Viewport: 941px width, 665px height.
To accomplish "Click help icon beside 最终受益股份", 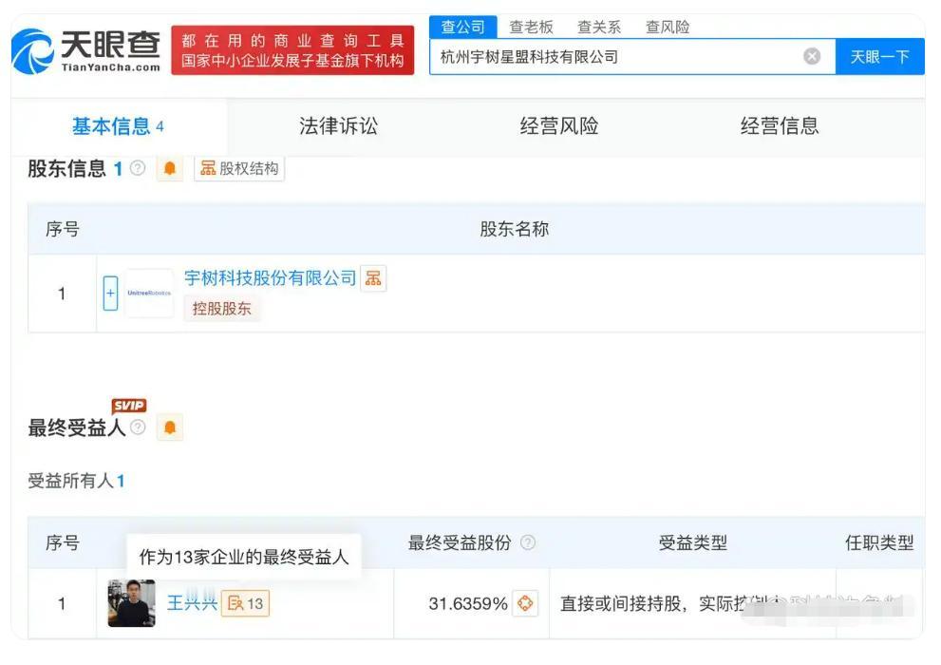I will [528, 542].
